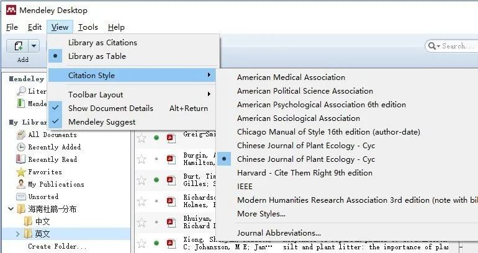Open PDF icon for Xiong entry
Viewport: 478px width, 253px height.
click(x=171, y=243)
